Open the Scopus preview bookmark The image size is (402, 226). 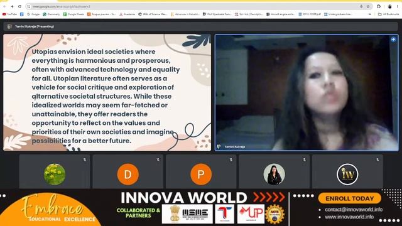102,14
